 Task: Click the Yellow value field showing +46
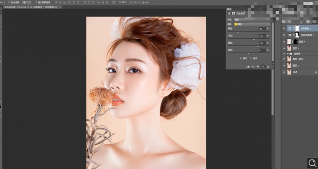click(262, 43)
